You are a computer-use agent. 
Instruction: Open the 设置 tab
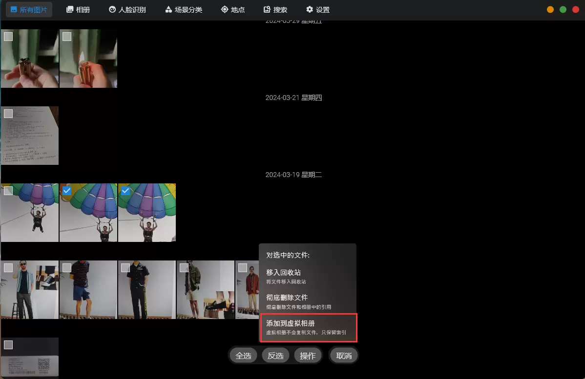(318, 10)
